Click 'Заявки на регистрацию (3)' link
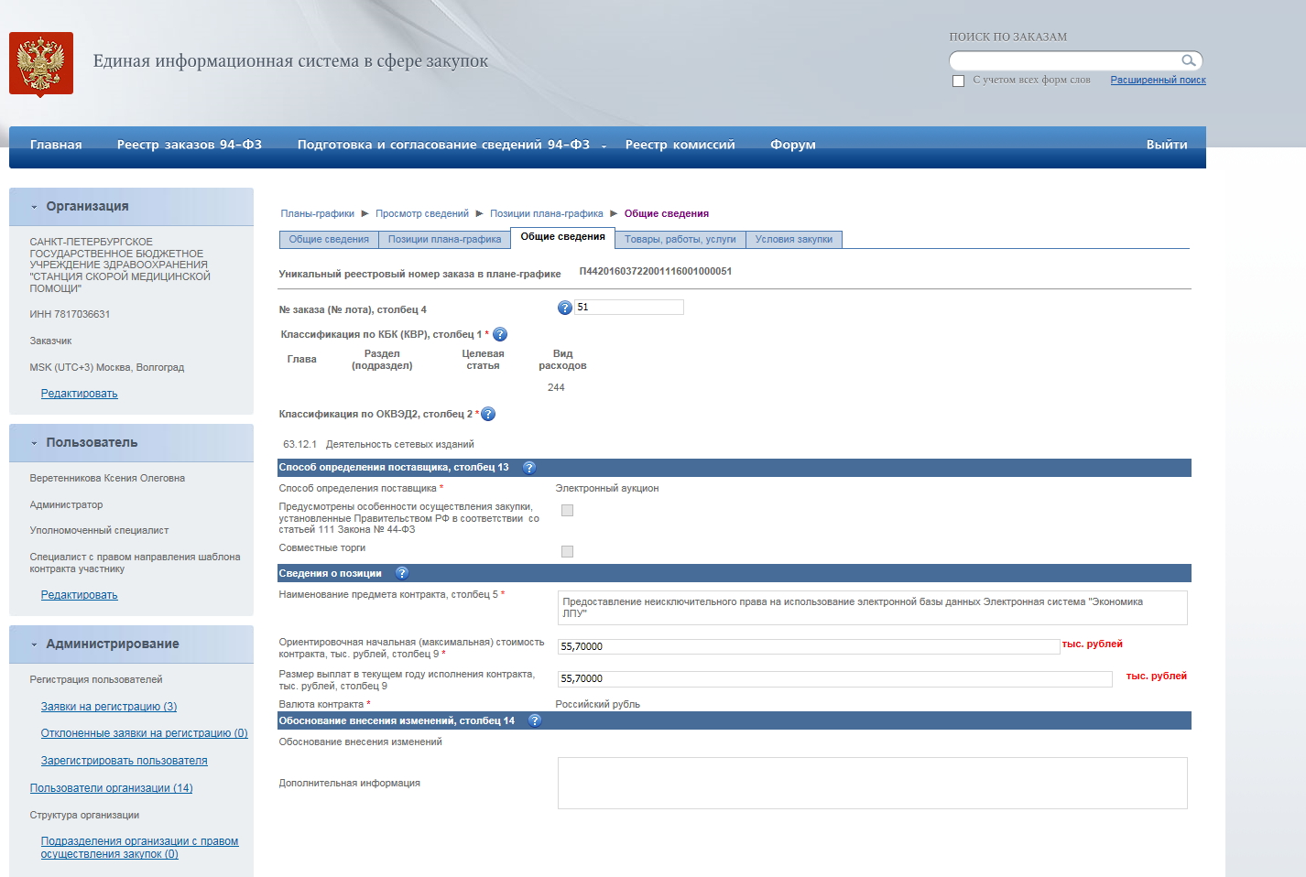Screen dimensions: 1306x877 [109, 707]
